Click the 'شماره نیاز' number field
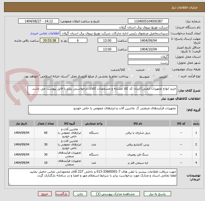Viewport: 205px width, 201px height. click(x=148, y=21)
